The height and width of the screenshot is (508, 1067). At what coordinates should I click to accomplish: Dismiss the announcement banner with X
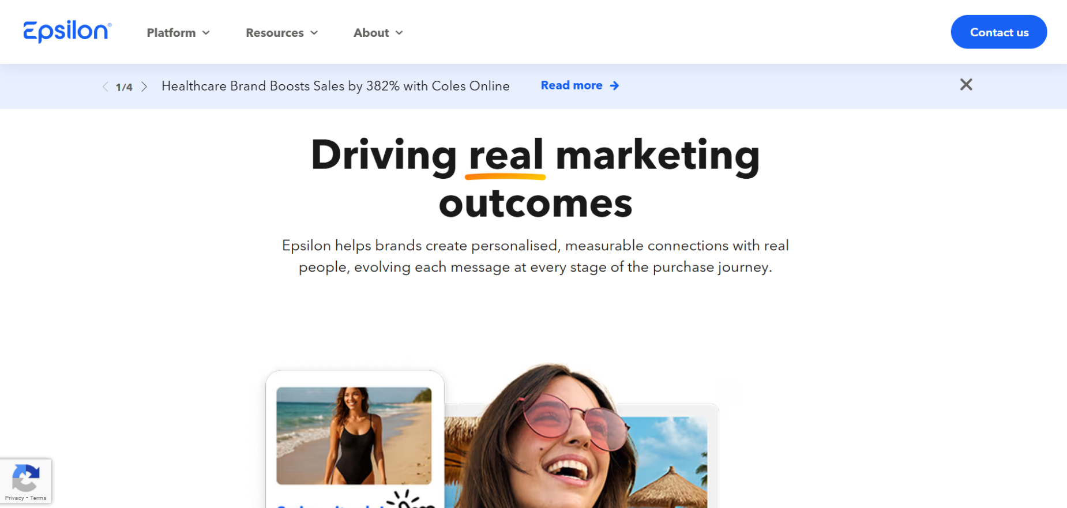(x=966, y=85)
